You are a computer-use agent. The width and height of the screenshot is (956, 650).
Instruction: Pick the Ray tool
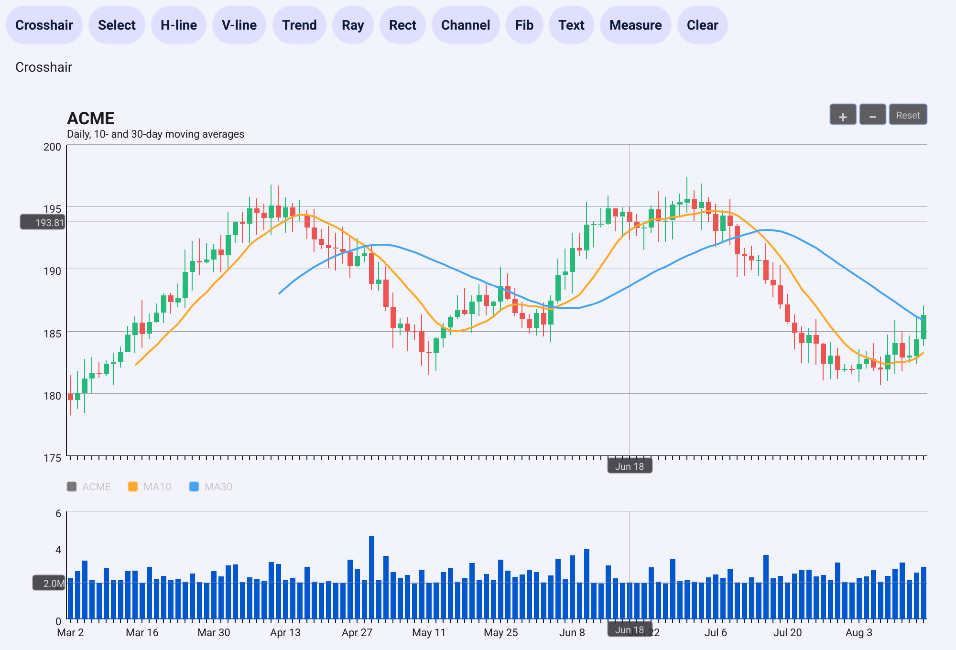[353, 25]
